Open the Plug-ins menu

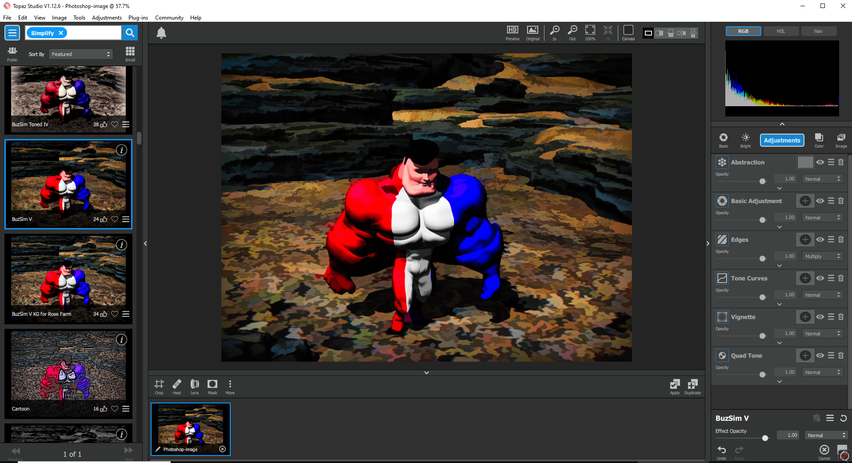coord(138,18)
